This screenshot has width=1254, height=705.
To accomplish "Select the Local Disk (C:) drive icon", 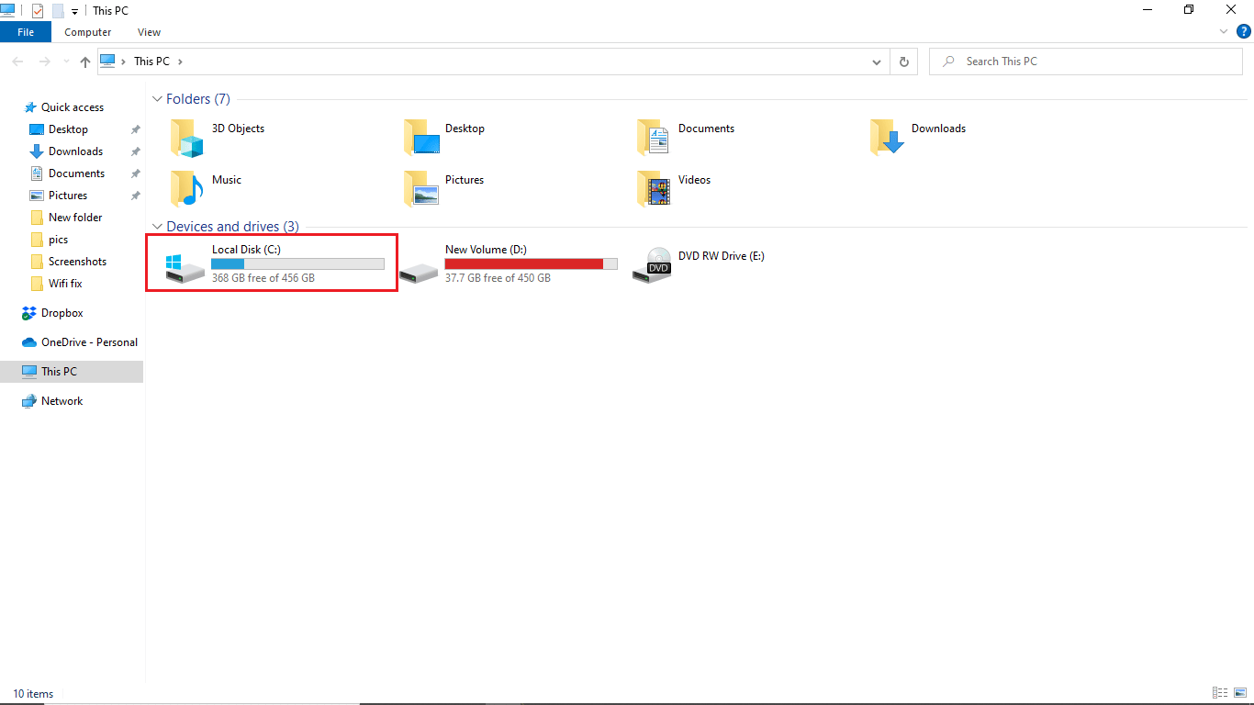I will (185, 268).
